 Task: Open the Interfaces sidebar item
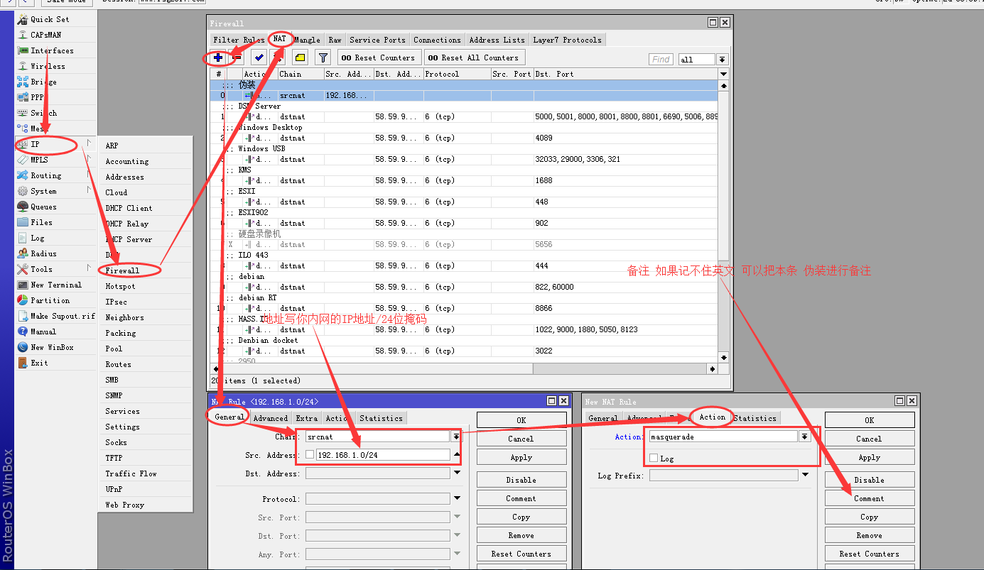click(x=52, y=50)
